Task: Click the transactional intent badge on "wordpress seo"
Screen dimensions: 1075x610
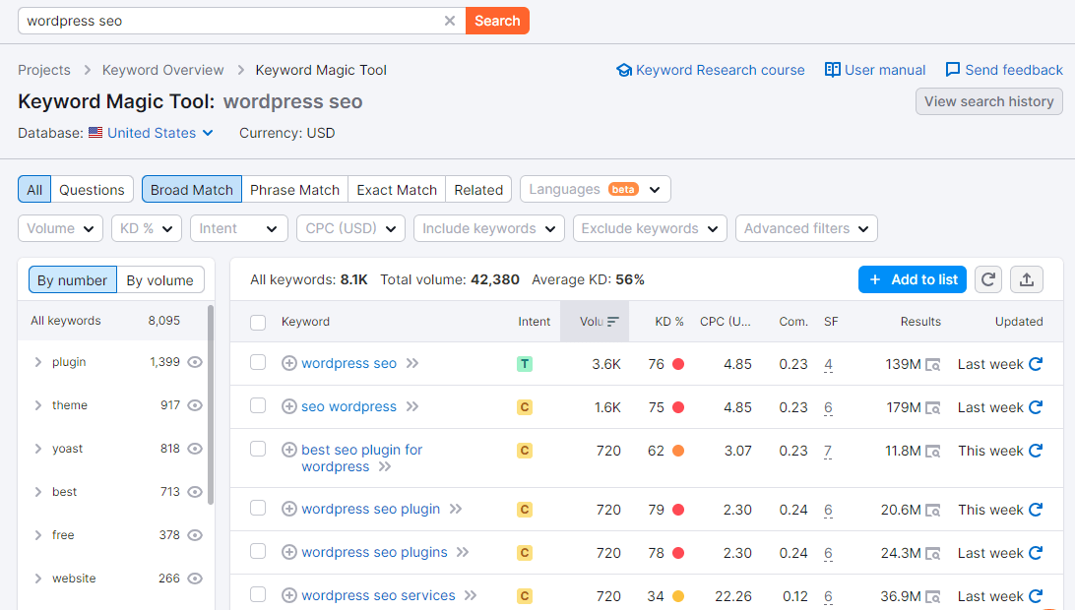Action: coord(525,363)
